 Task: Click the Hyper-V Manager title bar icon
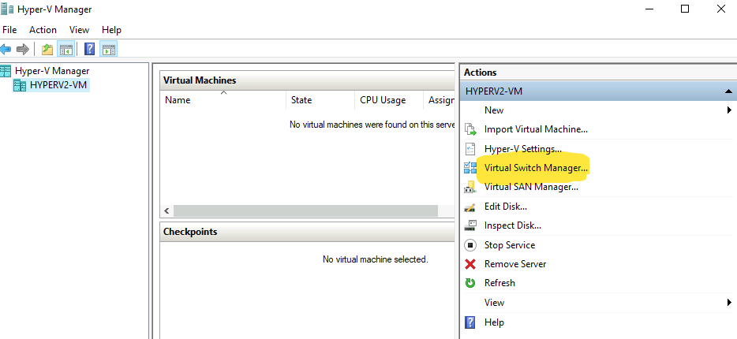pos(7,9)
